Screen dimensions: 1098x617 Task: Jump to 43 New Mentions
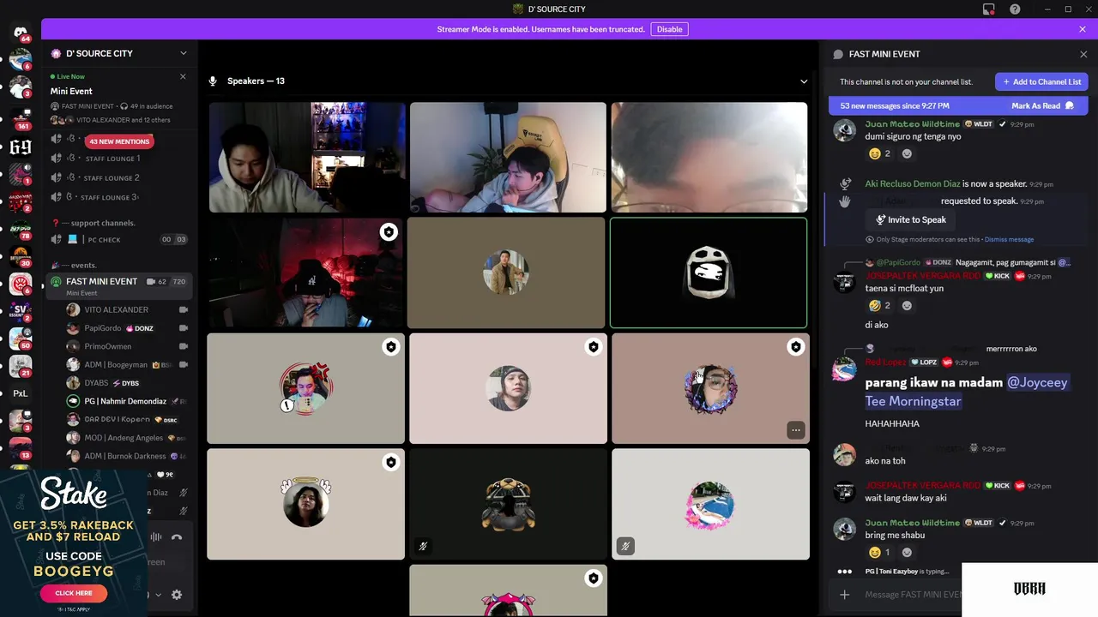pyautogui.click(x=119, y=141)
